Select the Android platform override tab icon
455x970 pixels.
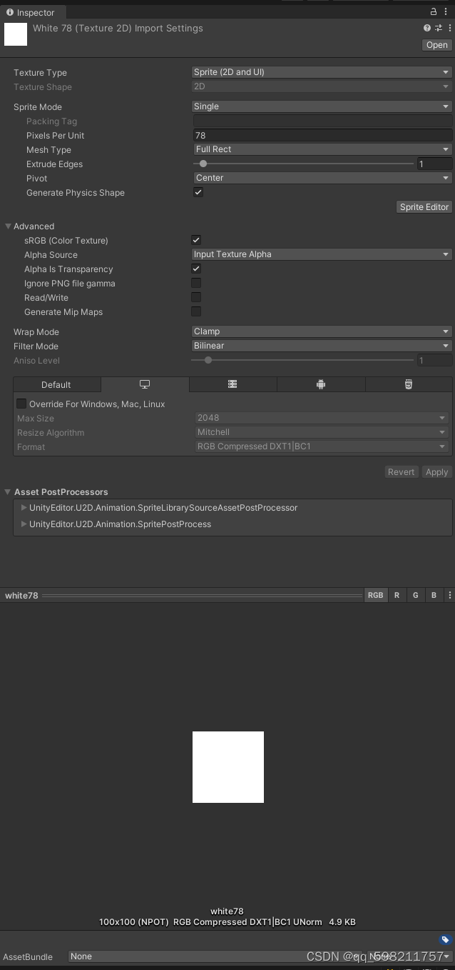pos(321,384)
